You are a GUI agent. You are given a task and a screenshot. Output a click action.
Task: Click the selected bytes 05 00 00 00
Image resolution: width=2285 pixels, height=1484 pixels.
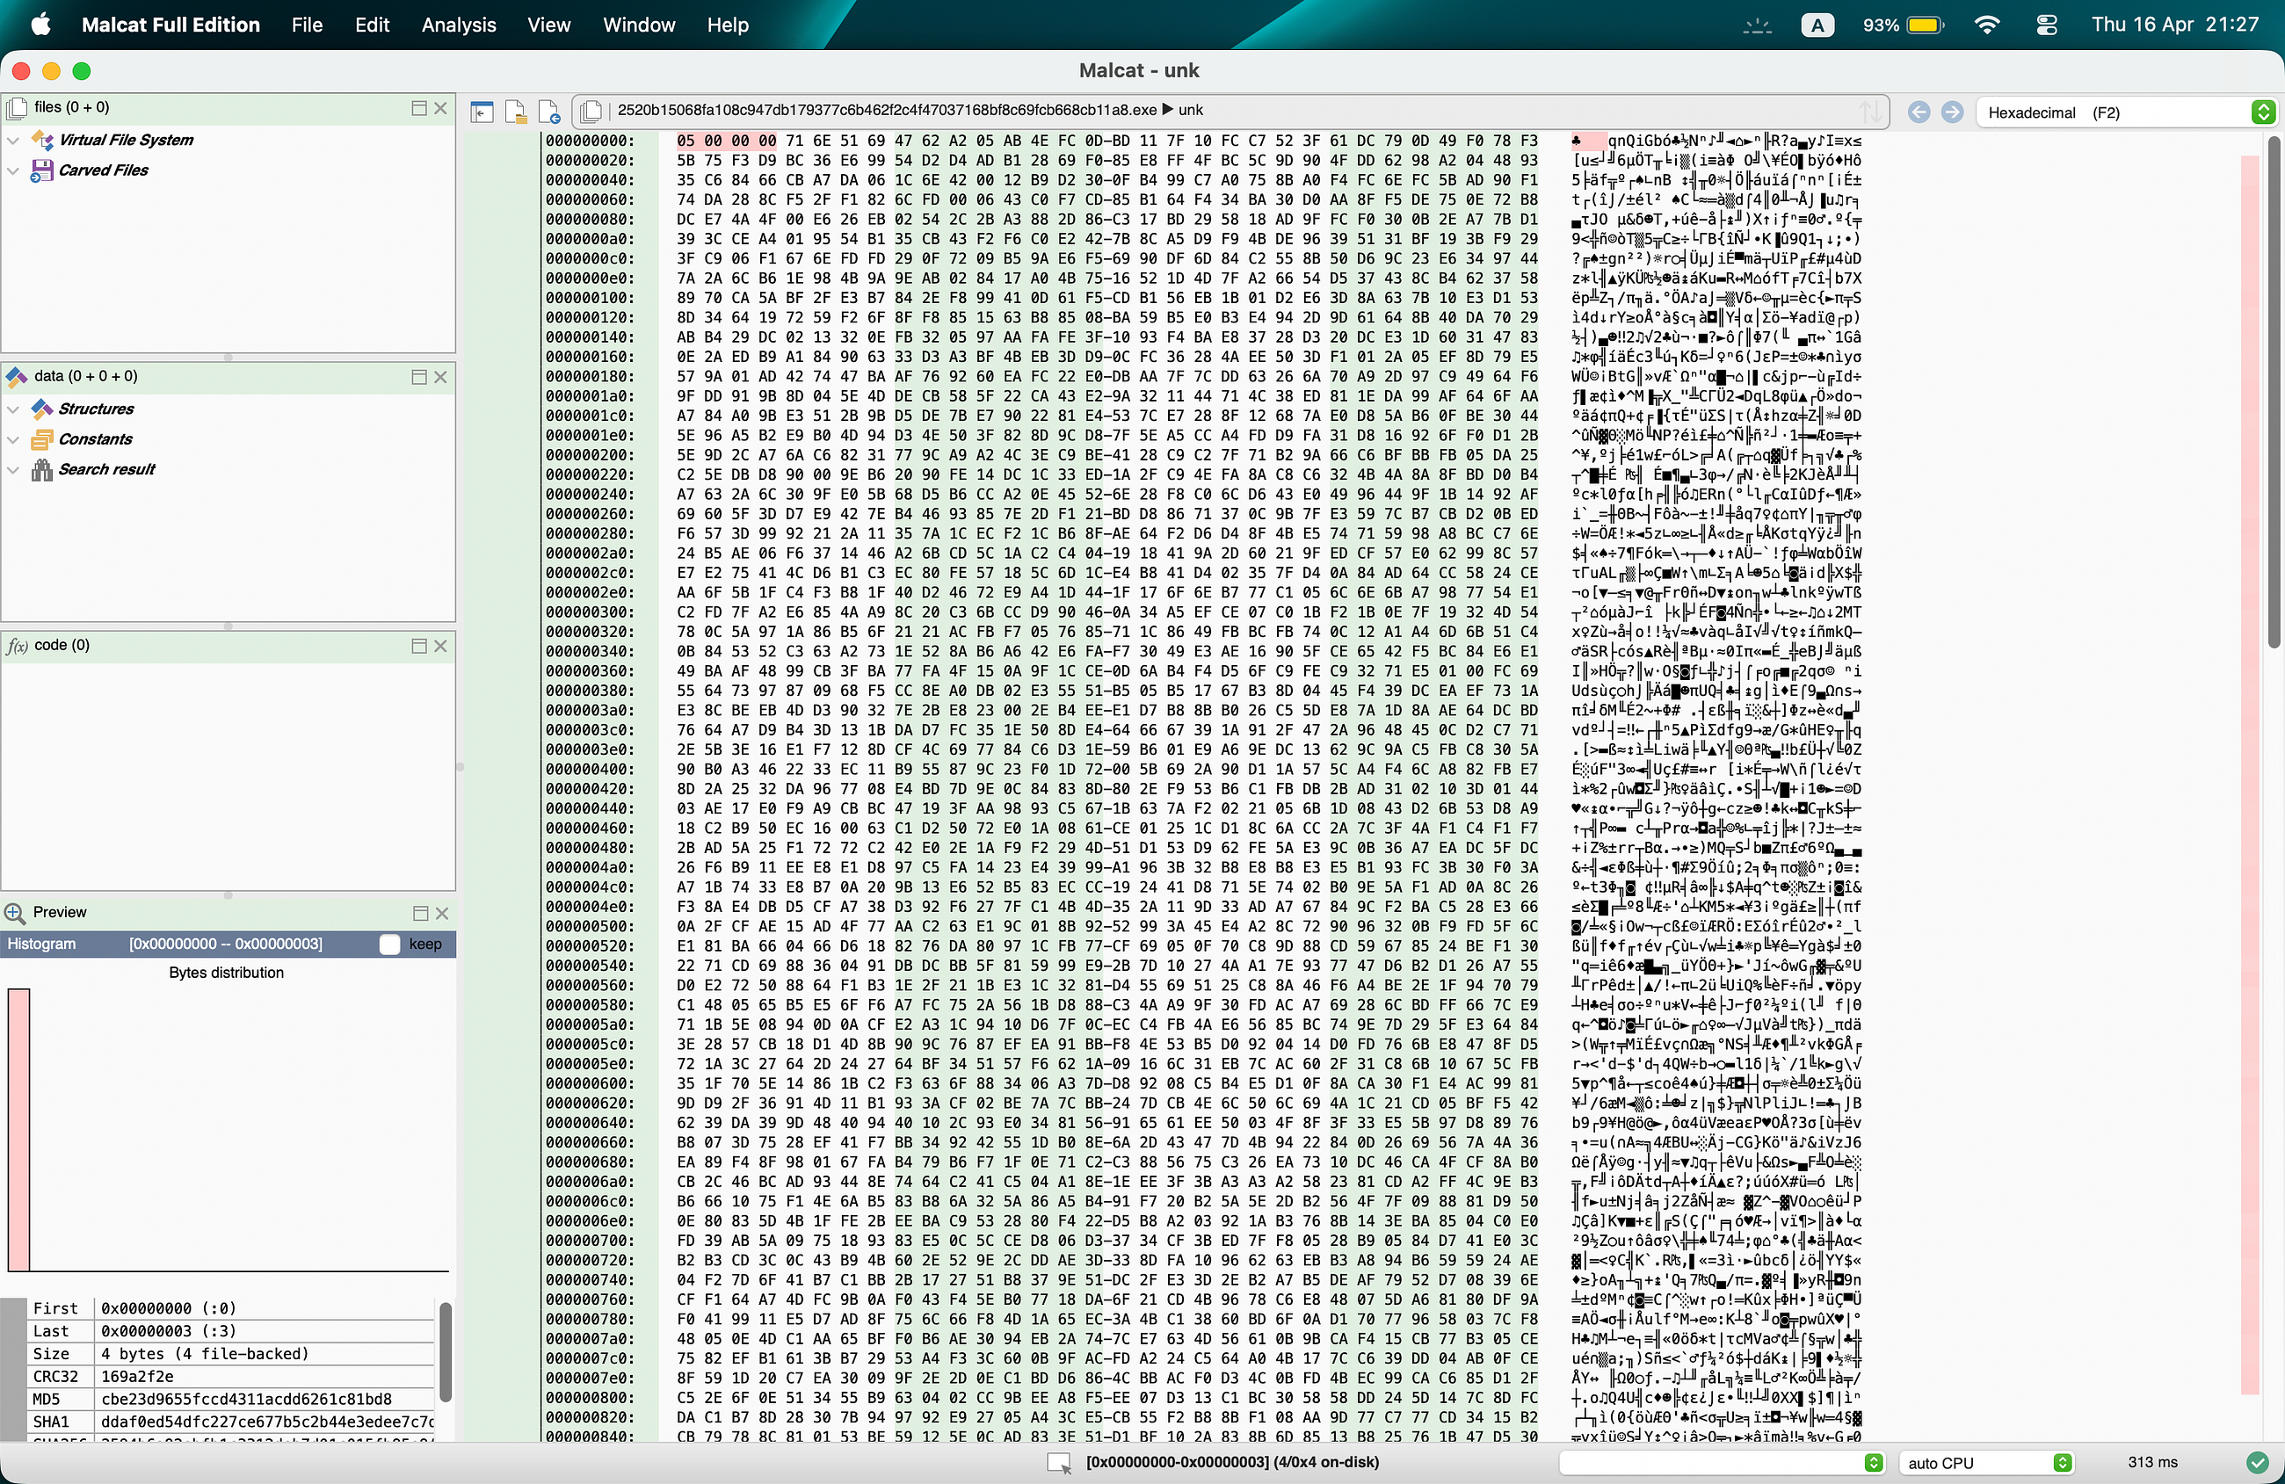(726, 141)
